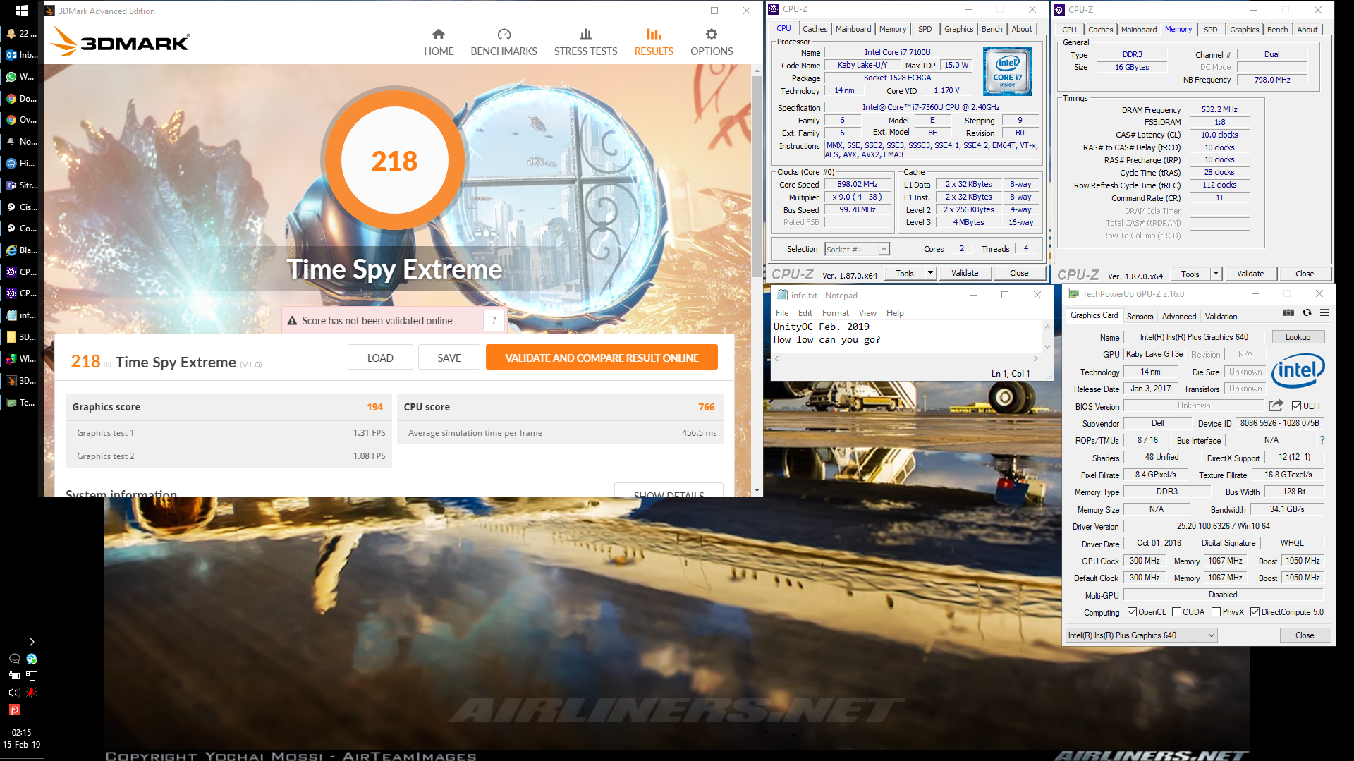The image size is (1354, 761).
Task: Toggle the UEFI checkbox in GPU-Z
Action: [1296, 406]
